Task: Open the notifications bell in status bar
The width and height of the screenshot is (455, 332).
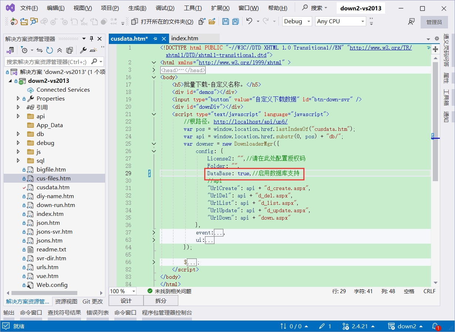Action: tap(435, 326)
